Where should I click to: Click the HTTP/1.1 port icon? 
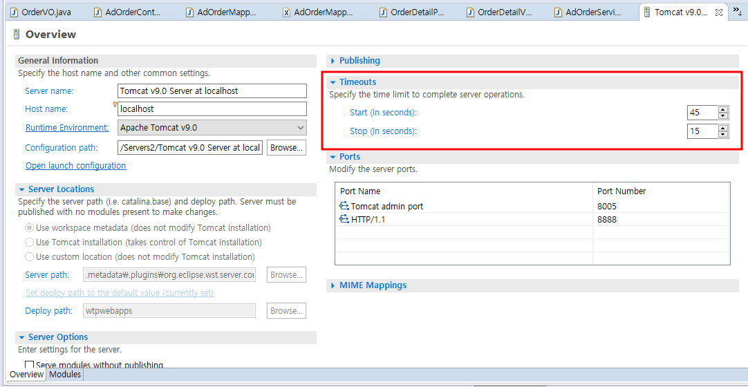(344, 219)
